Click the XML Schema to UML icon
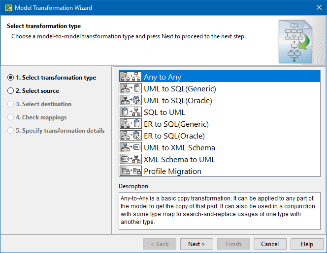Image resolution: width=327 pixels, height=253 pixels. point(131,160)
